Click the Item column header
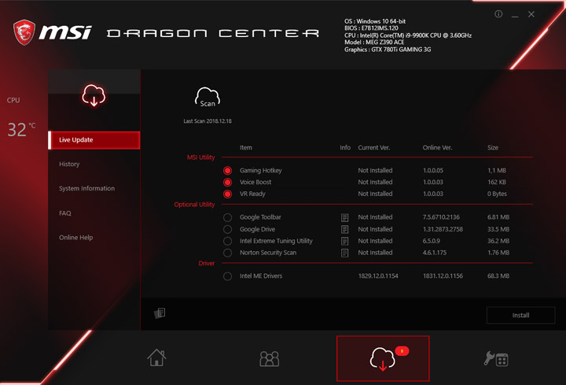566x385 pixels. pos(246,147)
